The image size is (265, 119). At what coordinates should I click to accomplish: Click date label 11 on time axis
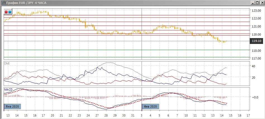tap(195, 115)
